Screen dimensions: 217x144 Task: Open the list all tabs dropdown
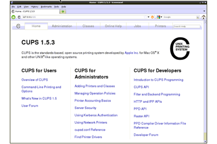pyautogui.click(x=204, y=11)
